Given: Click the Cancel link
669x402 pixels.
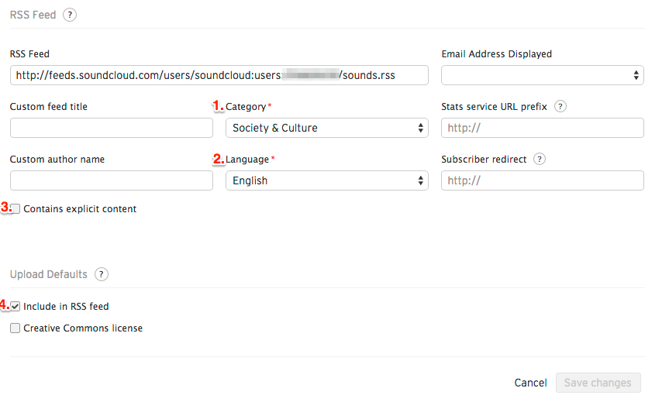Looking at the screenshot, I should [530, 383].
